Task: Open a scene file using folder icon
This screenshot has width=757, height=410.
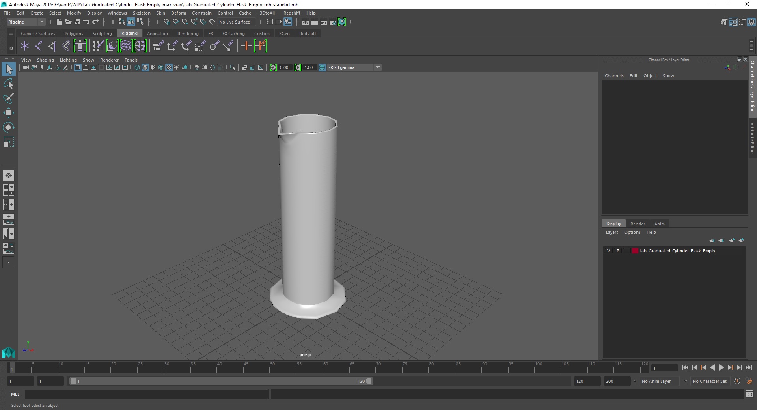Action: [68, 22]
